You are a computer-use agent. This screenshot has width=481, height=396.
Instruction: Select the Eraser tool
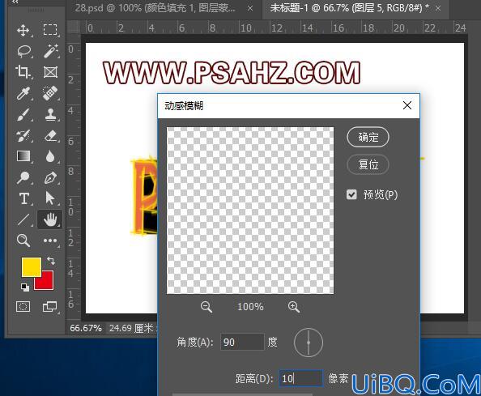coord(50,135)
